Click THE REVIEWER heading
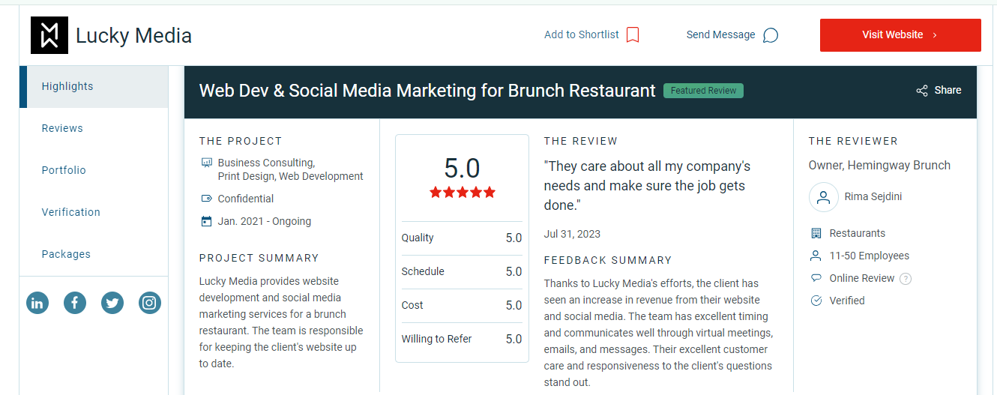997x395 pixels. 853,141
